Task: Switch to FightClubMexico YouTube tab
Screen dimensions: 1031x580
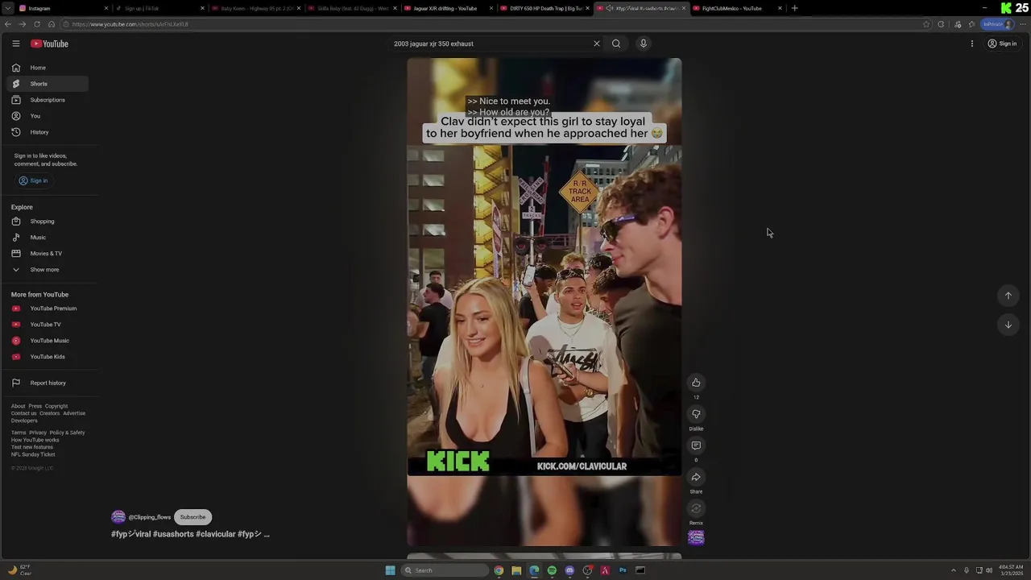Action: (738, 8)
